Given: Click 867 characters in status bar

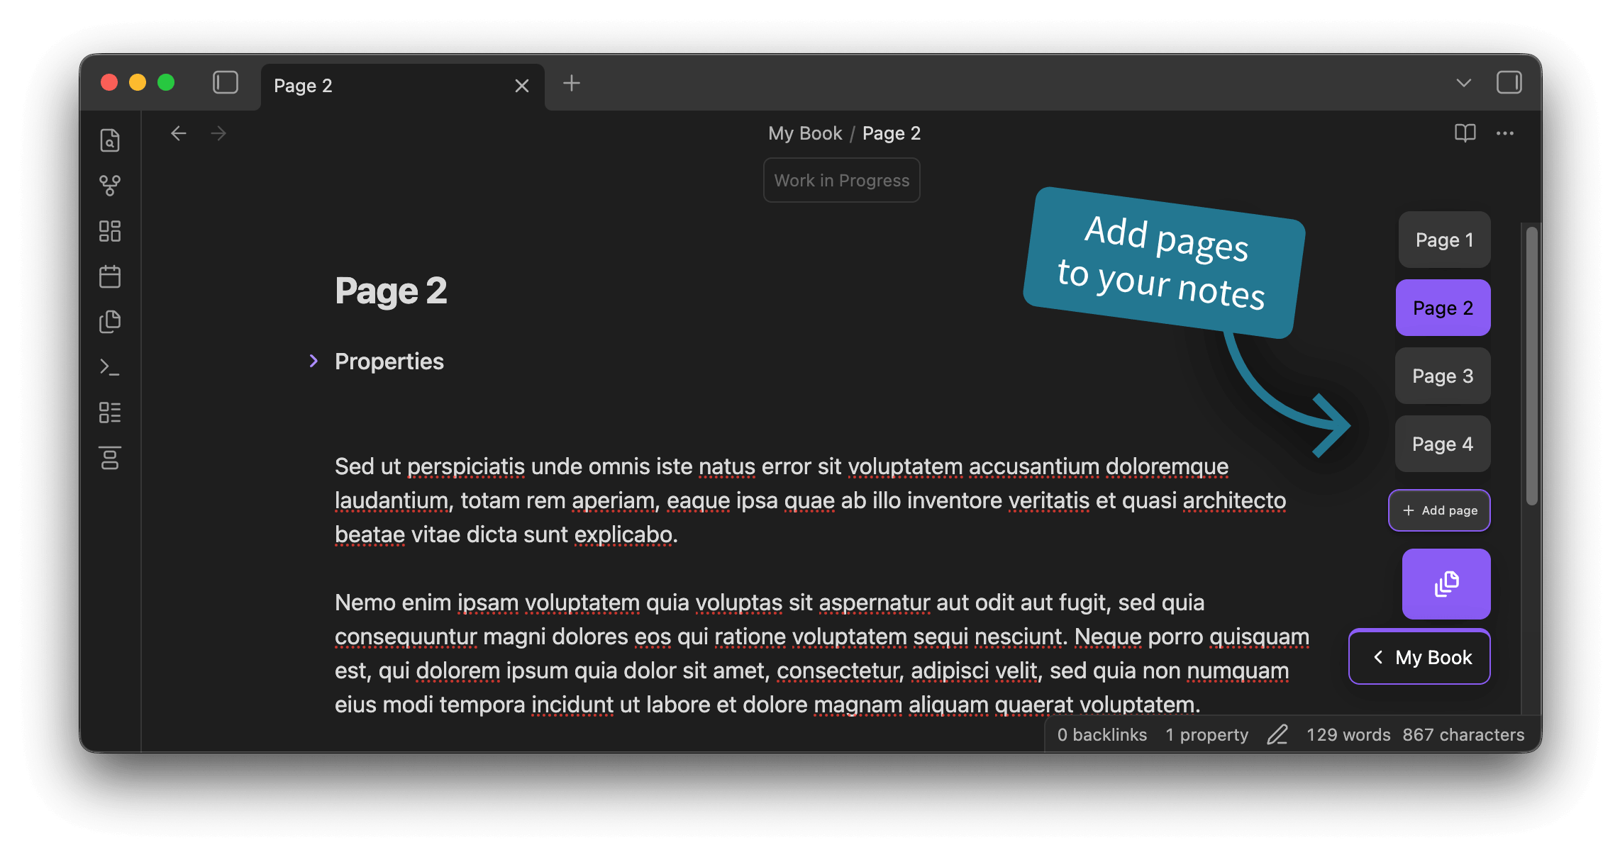Looking at the screenshot, I should tap(1463, 735).
